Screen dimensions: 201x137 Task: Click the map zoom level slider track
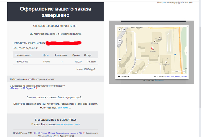pos(119,50)
